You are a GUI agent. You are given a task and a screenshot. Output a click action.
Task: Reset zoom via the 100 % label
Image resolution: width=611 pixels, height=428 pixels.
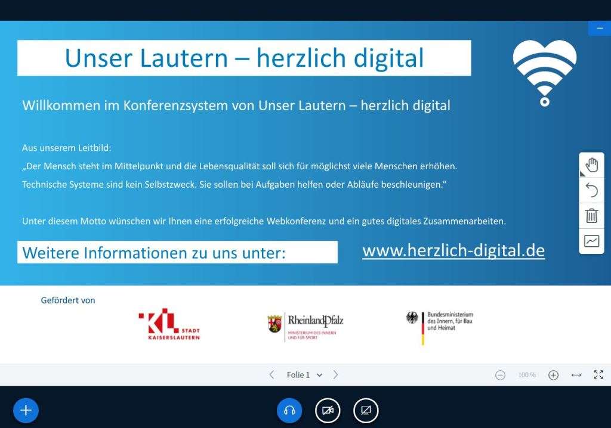click(x=527, y=375)
